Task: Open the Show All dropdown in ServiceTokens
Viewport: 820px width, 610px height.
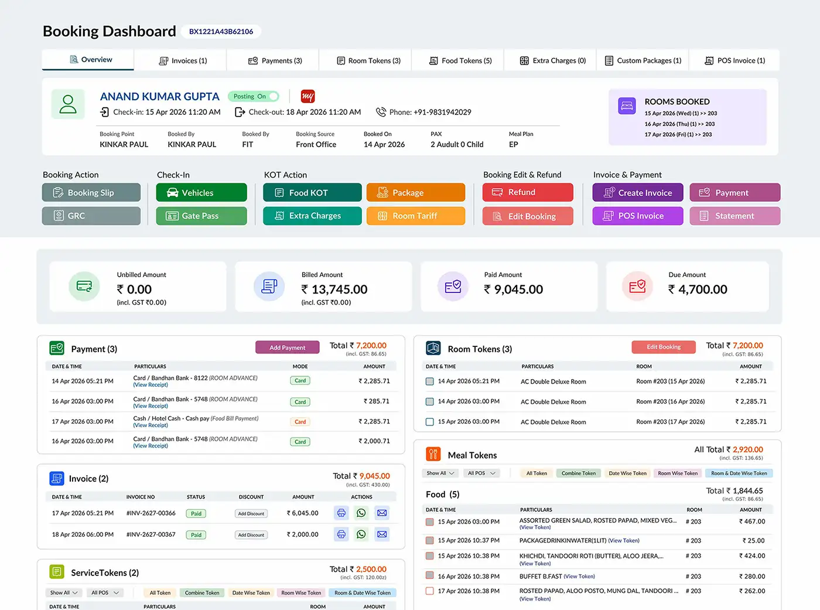Action: (x=64, y=592)
